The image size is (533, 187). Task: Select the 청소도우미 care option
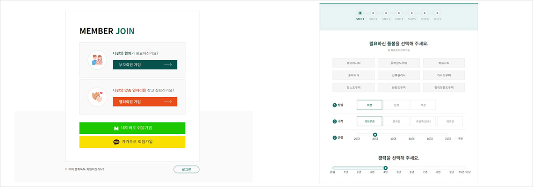click(x=353, y=87)
